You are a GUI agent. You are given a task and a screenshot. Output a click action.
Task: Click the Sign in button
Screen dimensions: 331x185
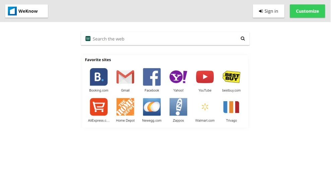[x=268, y=11]
